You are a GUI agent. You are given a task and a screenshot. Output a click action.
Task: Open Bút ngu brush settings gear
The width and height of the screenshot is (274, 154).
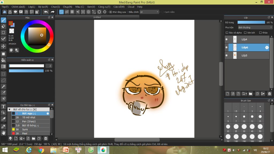pos(48,113)
